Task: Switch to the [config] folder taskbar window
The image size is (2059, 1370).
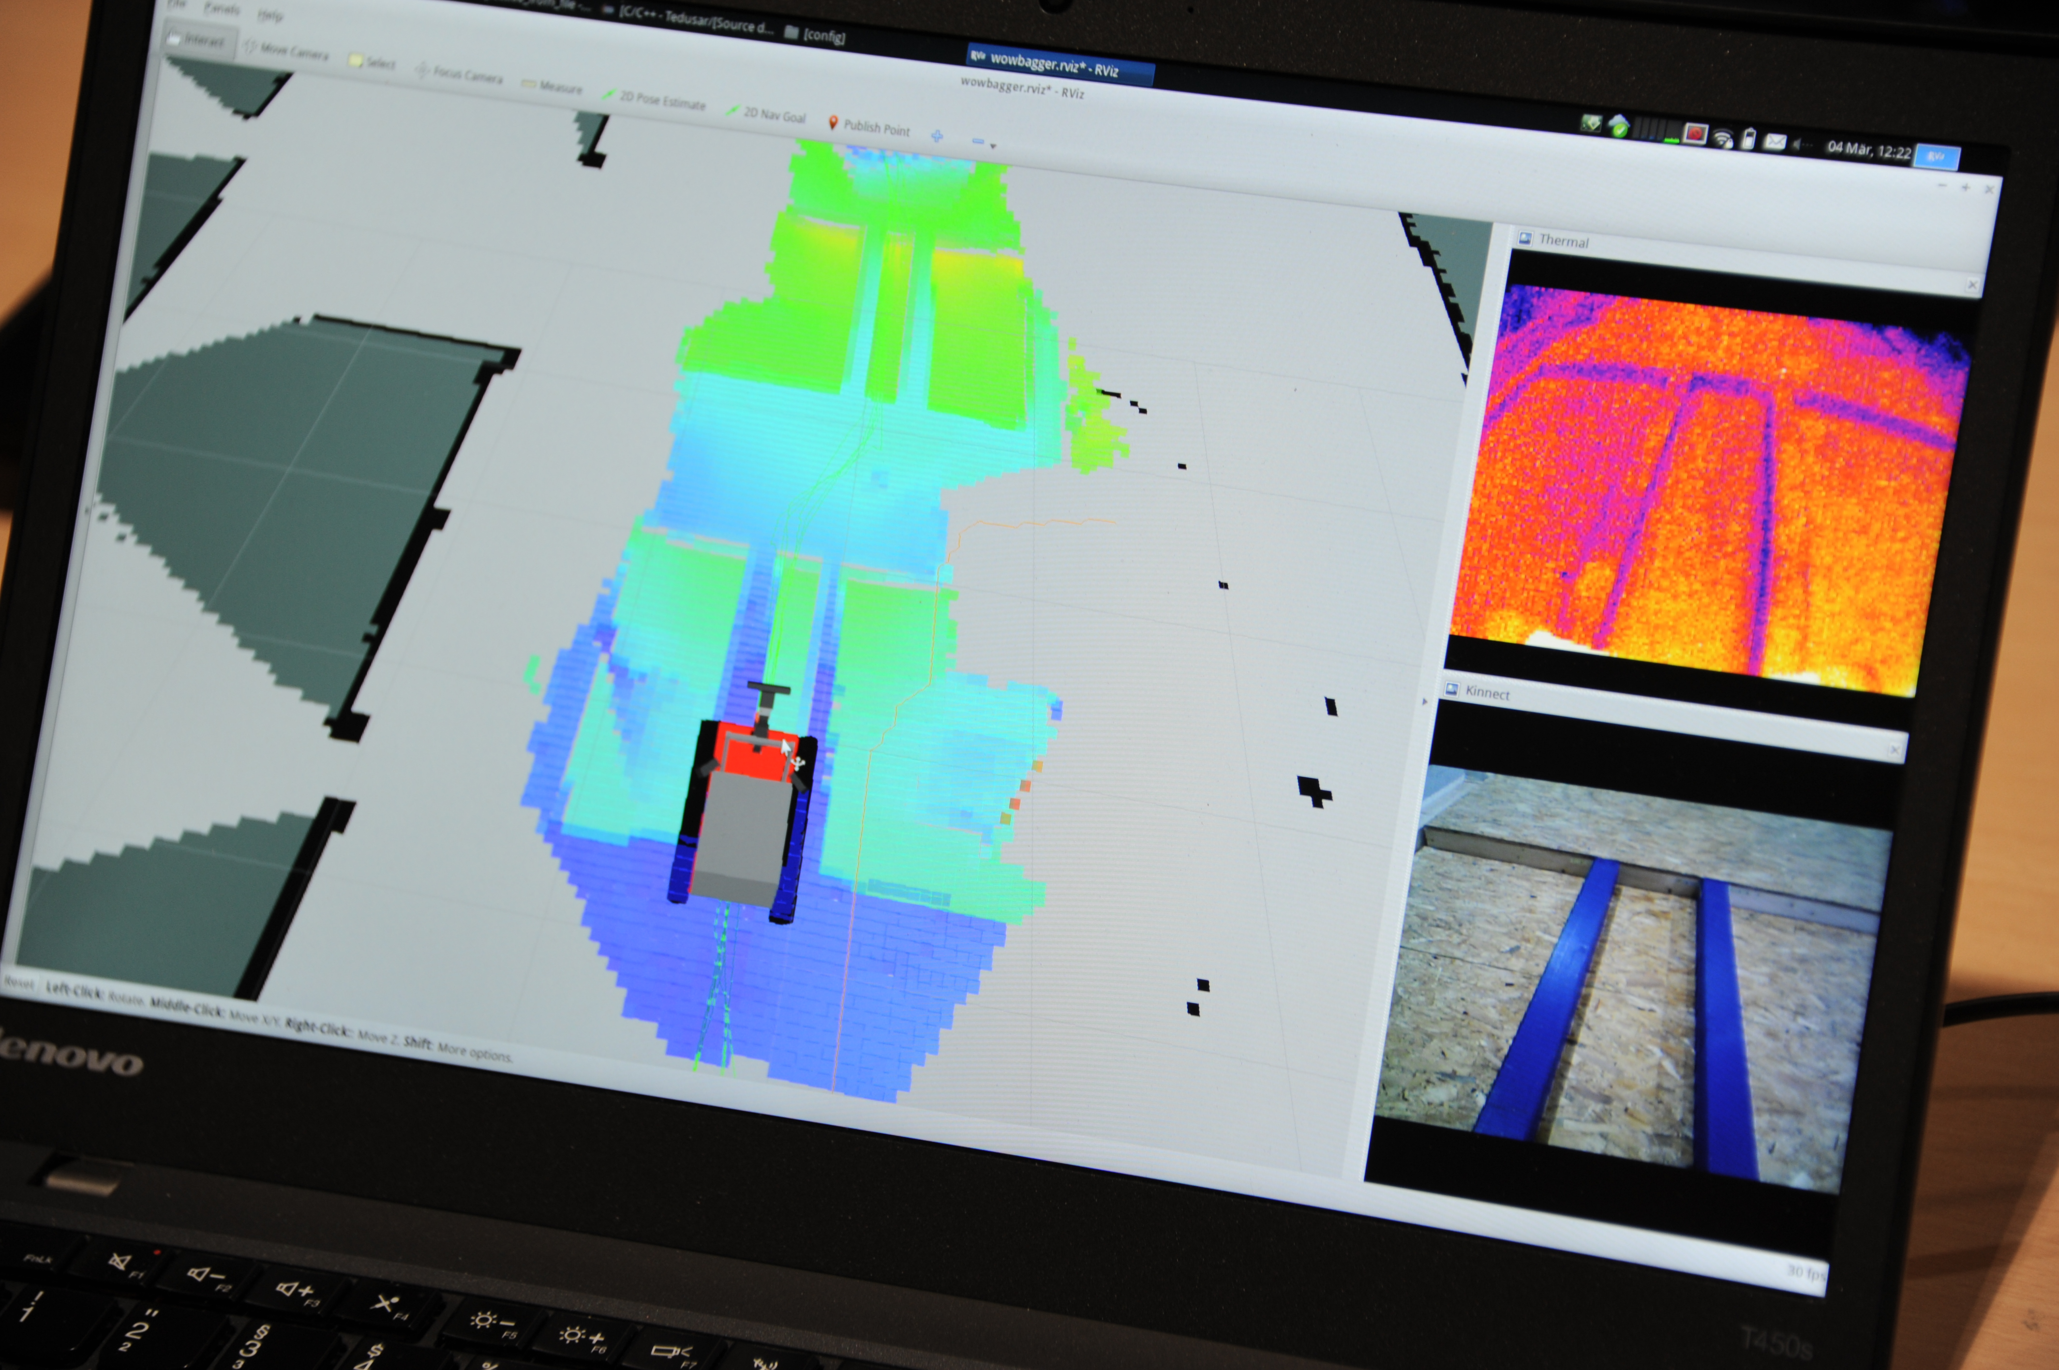Action: 815,35
